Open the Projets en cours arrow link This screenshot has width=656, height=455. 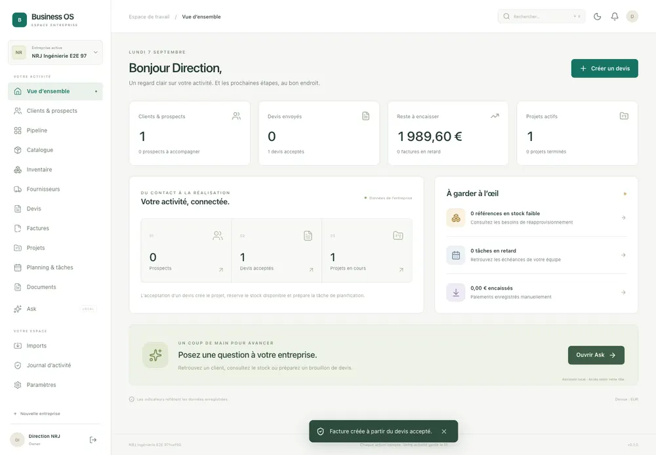click(x=401, y=269)
